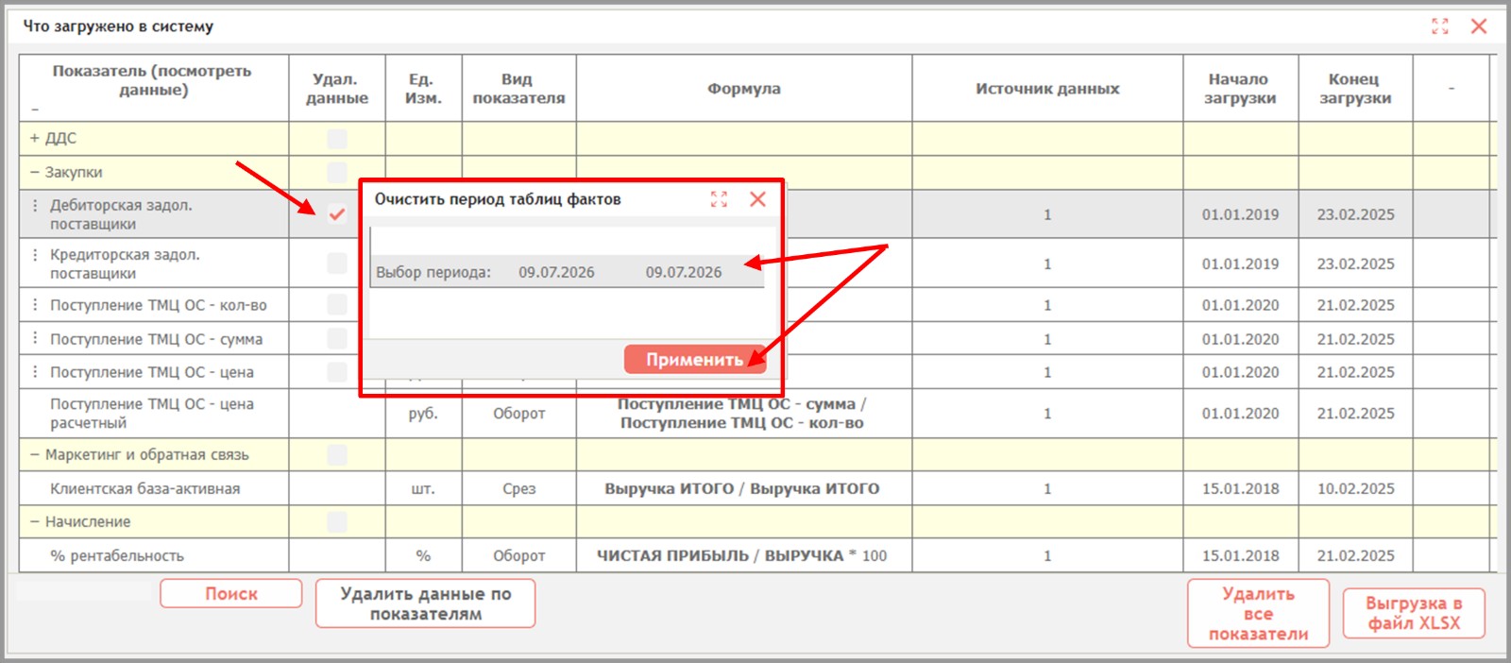Open Поступление ТМЦ ОС - цена indicator
The width and height of the screenshot is (1511, 663).
click(152, 372)
